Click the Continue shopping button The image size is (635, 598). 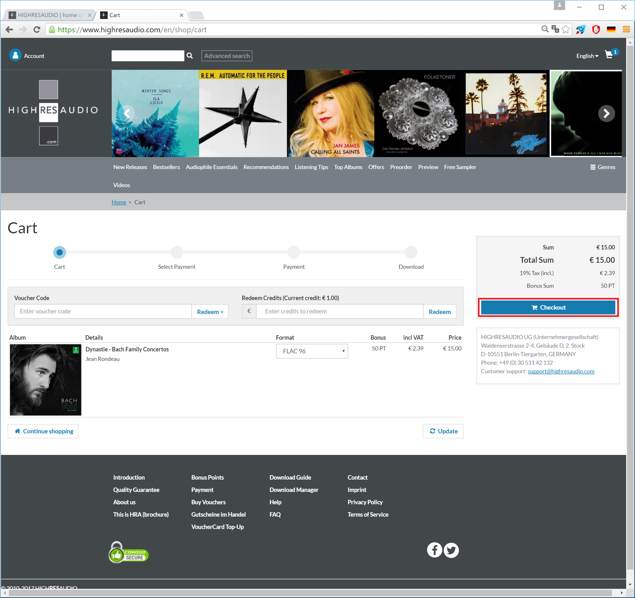(x=43, y=431)
